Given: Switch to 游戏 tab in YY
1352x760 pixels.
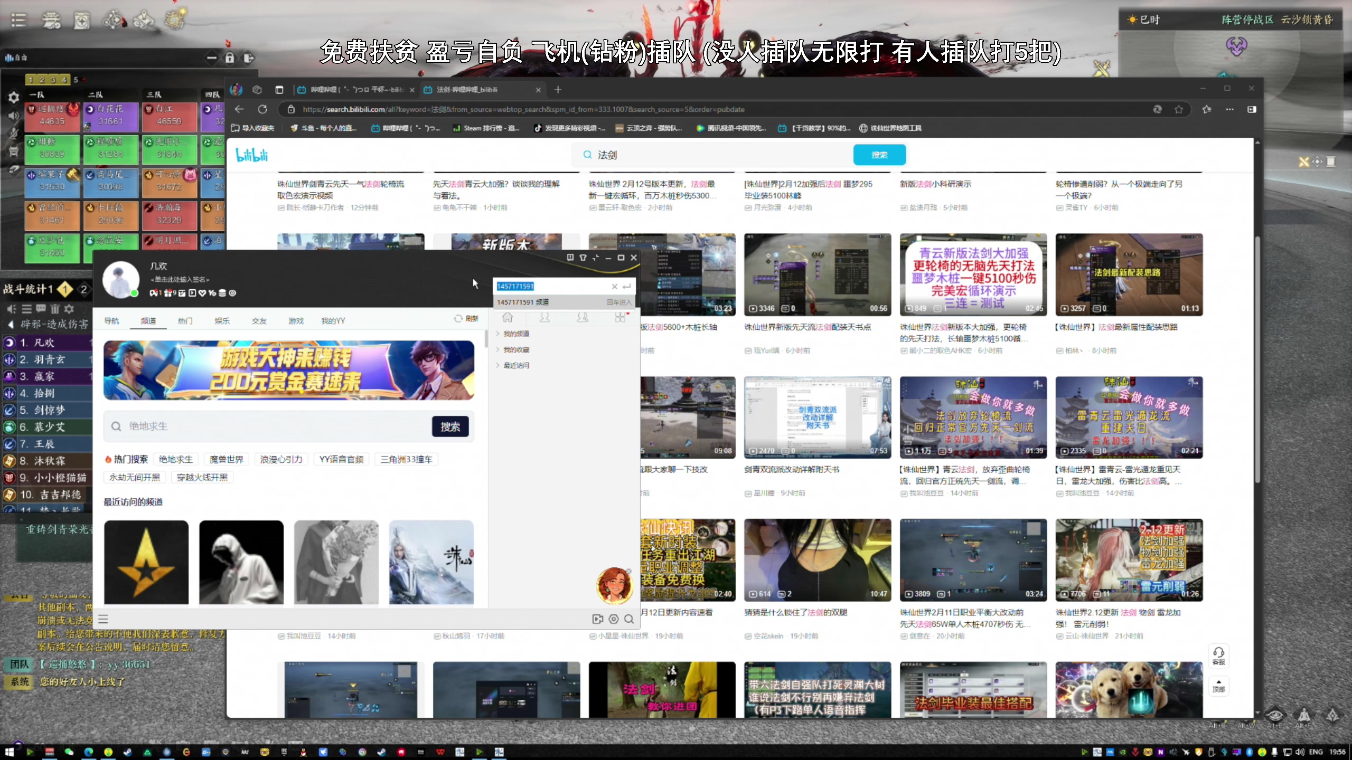Looking at the screenshot, I should click(x=296, y=320).
